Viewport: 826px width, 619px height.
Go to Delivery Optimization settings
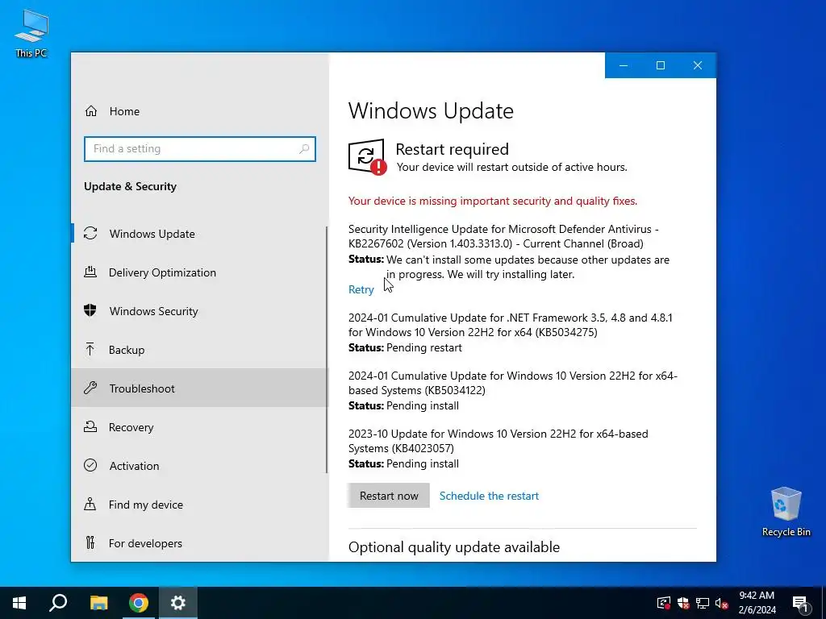click(x=199, y=272)
